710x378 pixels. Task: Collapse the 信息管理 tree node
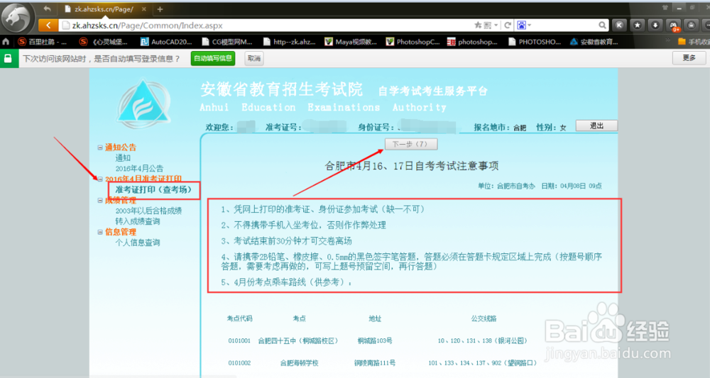point(100,232)
